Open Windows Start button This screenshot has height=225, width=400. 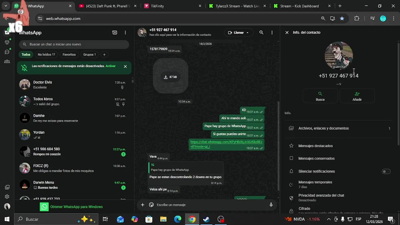coord(7,219)
